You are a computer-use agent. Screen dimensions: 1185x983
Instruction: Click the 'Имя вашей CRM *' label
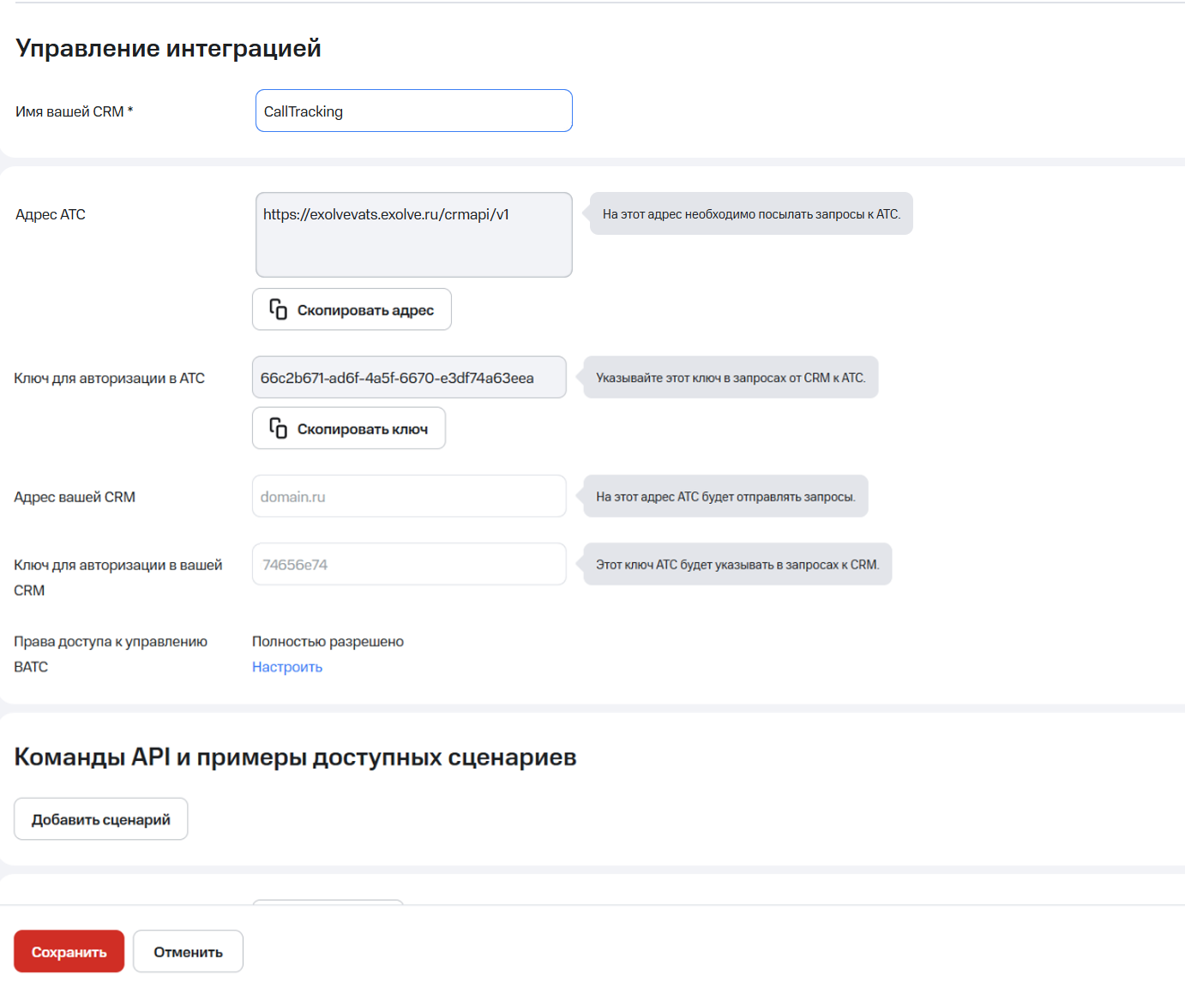pos(75,111)
